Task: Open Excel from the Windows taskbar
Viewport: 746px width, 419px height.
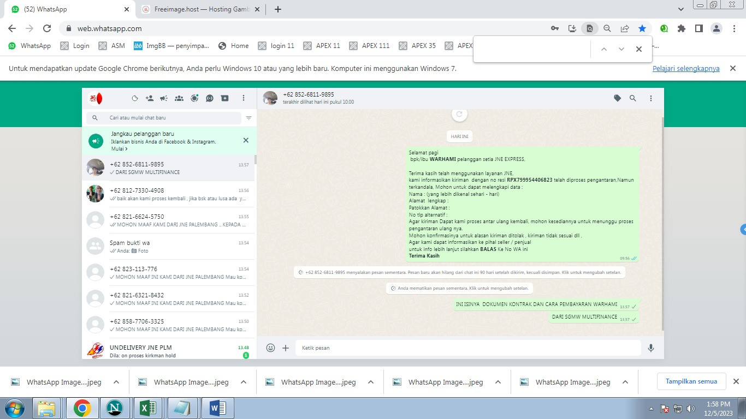Action: pos(148,408)
